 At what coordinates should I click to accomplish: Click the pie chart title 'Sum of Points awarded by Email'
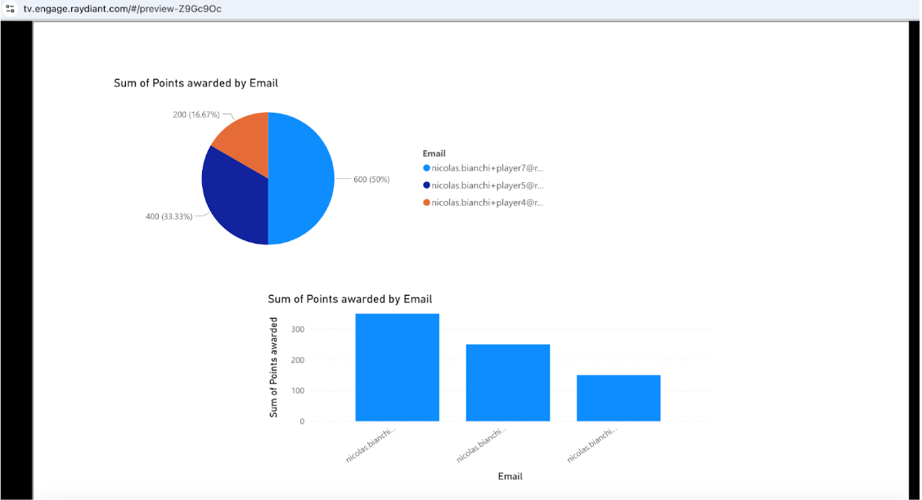coord(196,83)
